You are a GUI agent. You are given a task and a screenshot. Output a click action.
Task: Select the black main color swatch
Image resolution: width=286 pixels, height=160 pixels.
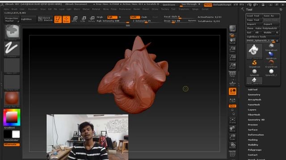[8, 134]
